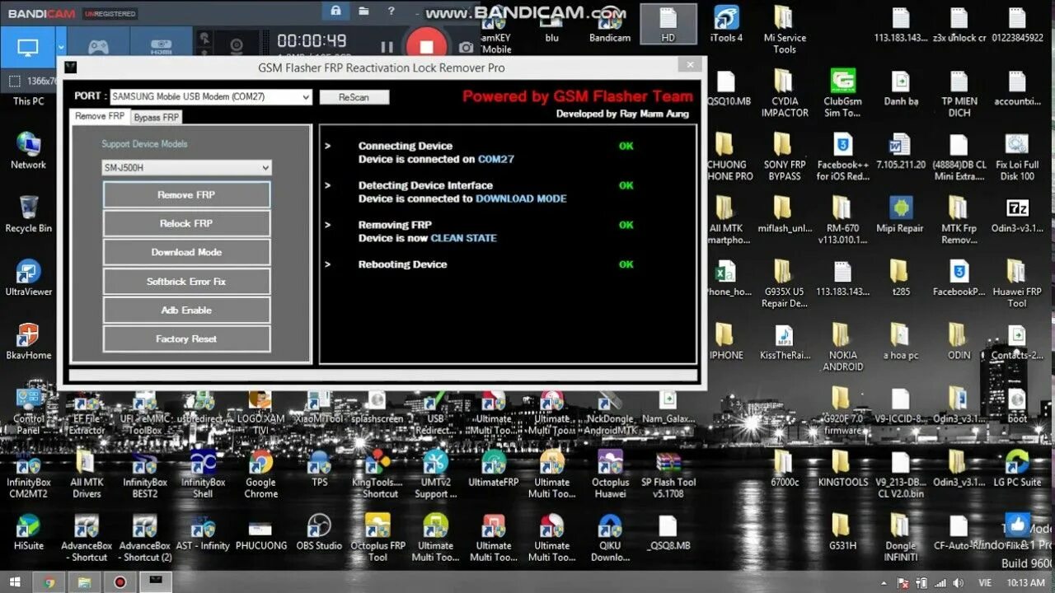Open the HiSuite desktop icon
The width and height of the screenshot is (1055, 593).
coord(28,532)
